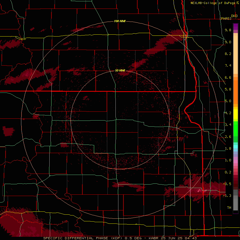Select the -1.3 color scale value
Viewport: 240px width, 240px height.
click(x=227, y=196)
